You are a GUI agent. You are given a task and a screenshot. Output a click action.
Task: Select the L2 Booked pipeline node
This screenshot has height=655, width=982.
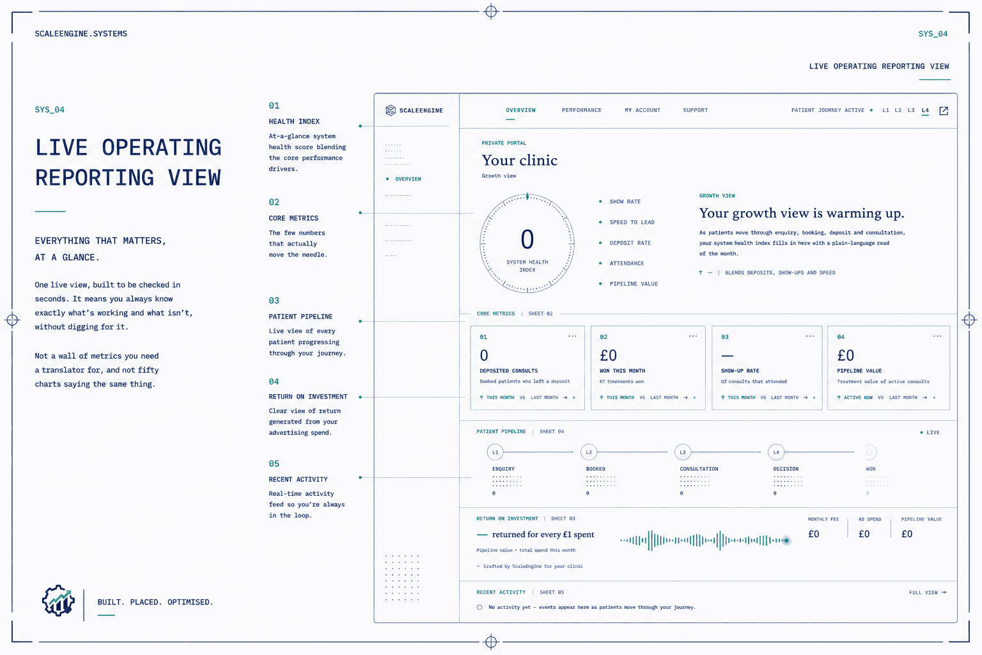589,452
